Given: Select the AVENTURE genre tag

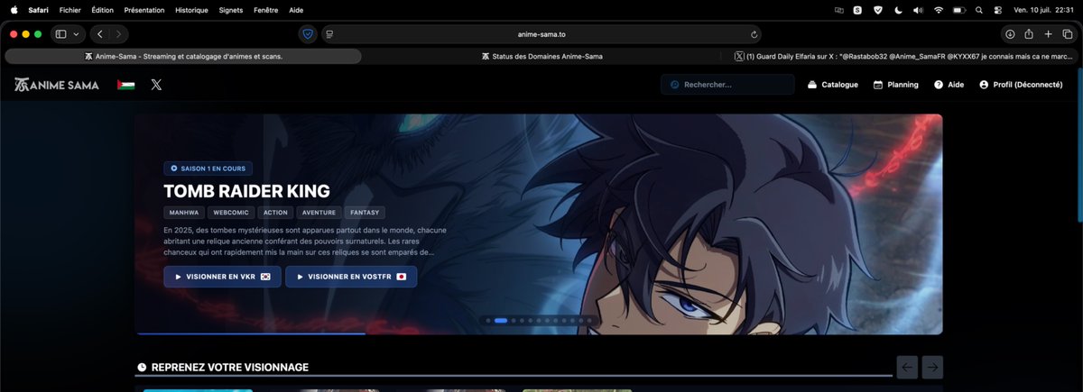Looking at the screenshot, I should (x=319, y=213).
